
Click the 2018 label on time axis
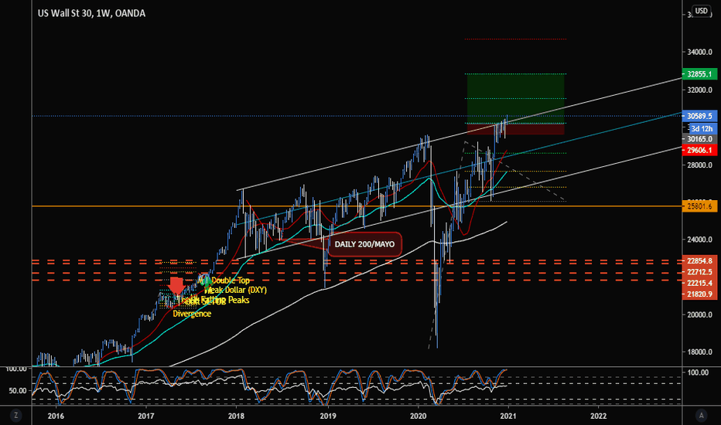coord(236,416)
